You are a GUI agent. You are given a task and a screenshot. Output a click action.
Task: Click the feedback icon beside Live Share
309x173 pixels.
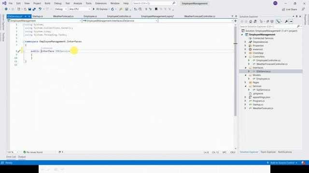(x=303, y=9)
